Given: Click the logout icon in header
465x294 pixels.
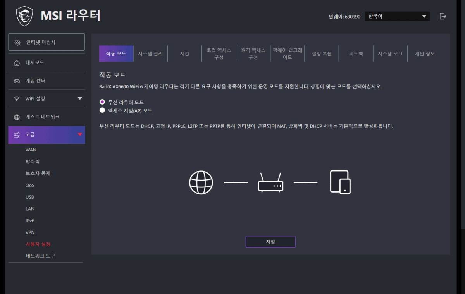Looking at the screenshot, I should click(x=443, y=16).
